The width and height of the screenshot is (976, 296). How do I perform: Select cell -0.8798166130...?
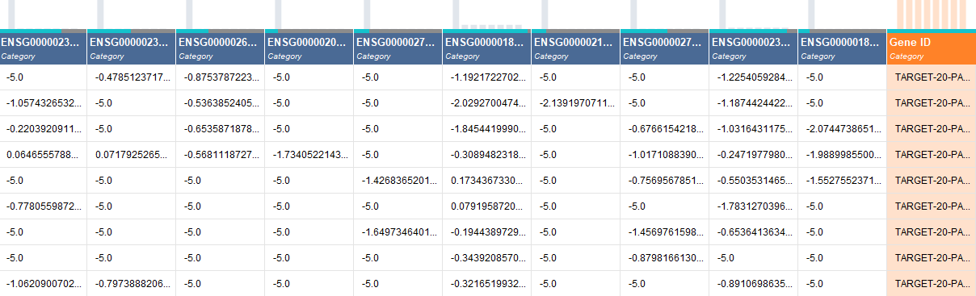tap(665, 258)
